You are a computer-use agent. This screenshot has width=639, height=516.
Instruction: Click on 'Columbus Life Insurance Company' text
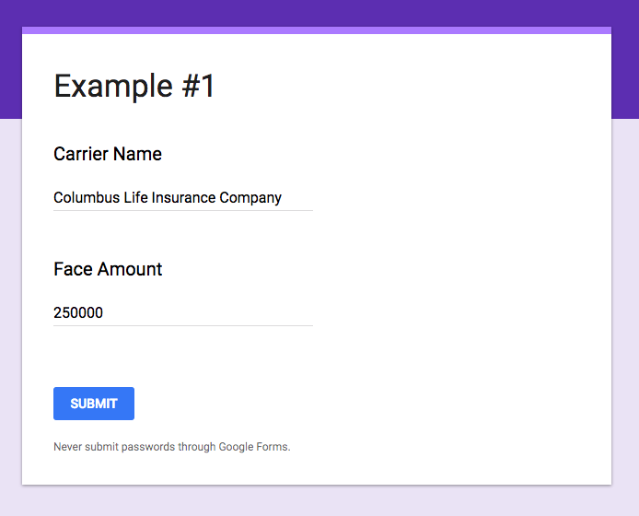point(168,198)
